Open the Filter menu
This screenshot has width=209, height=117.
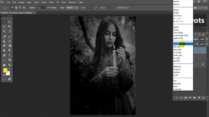pos(52,2)
